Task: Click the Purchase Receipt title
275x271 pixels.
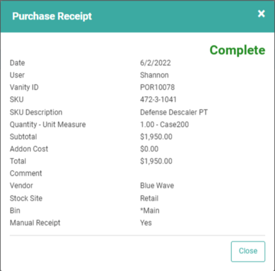Action: (x=52, y=16)
